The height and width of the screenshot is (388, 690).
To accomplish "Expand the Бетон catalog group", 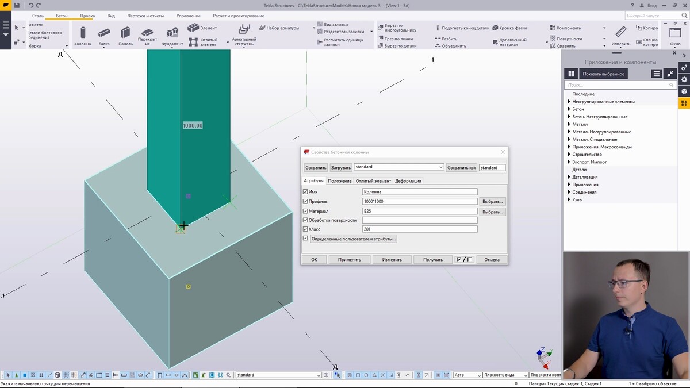I will [x=569, y=109].
